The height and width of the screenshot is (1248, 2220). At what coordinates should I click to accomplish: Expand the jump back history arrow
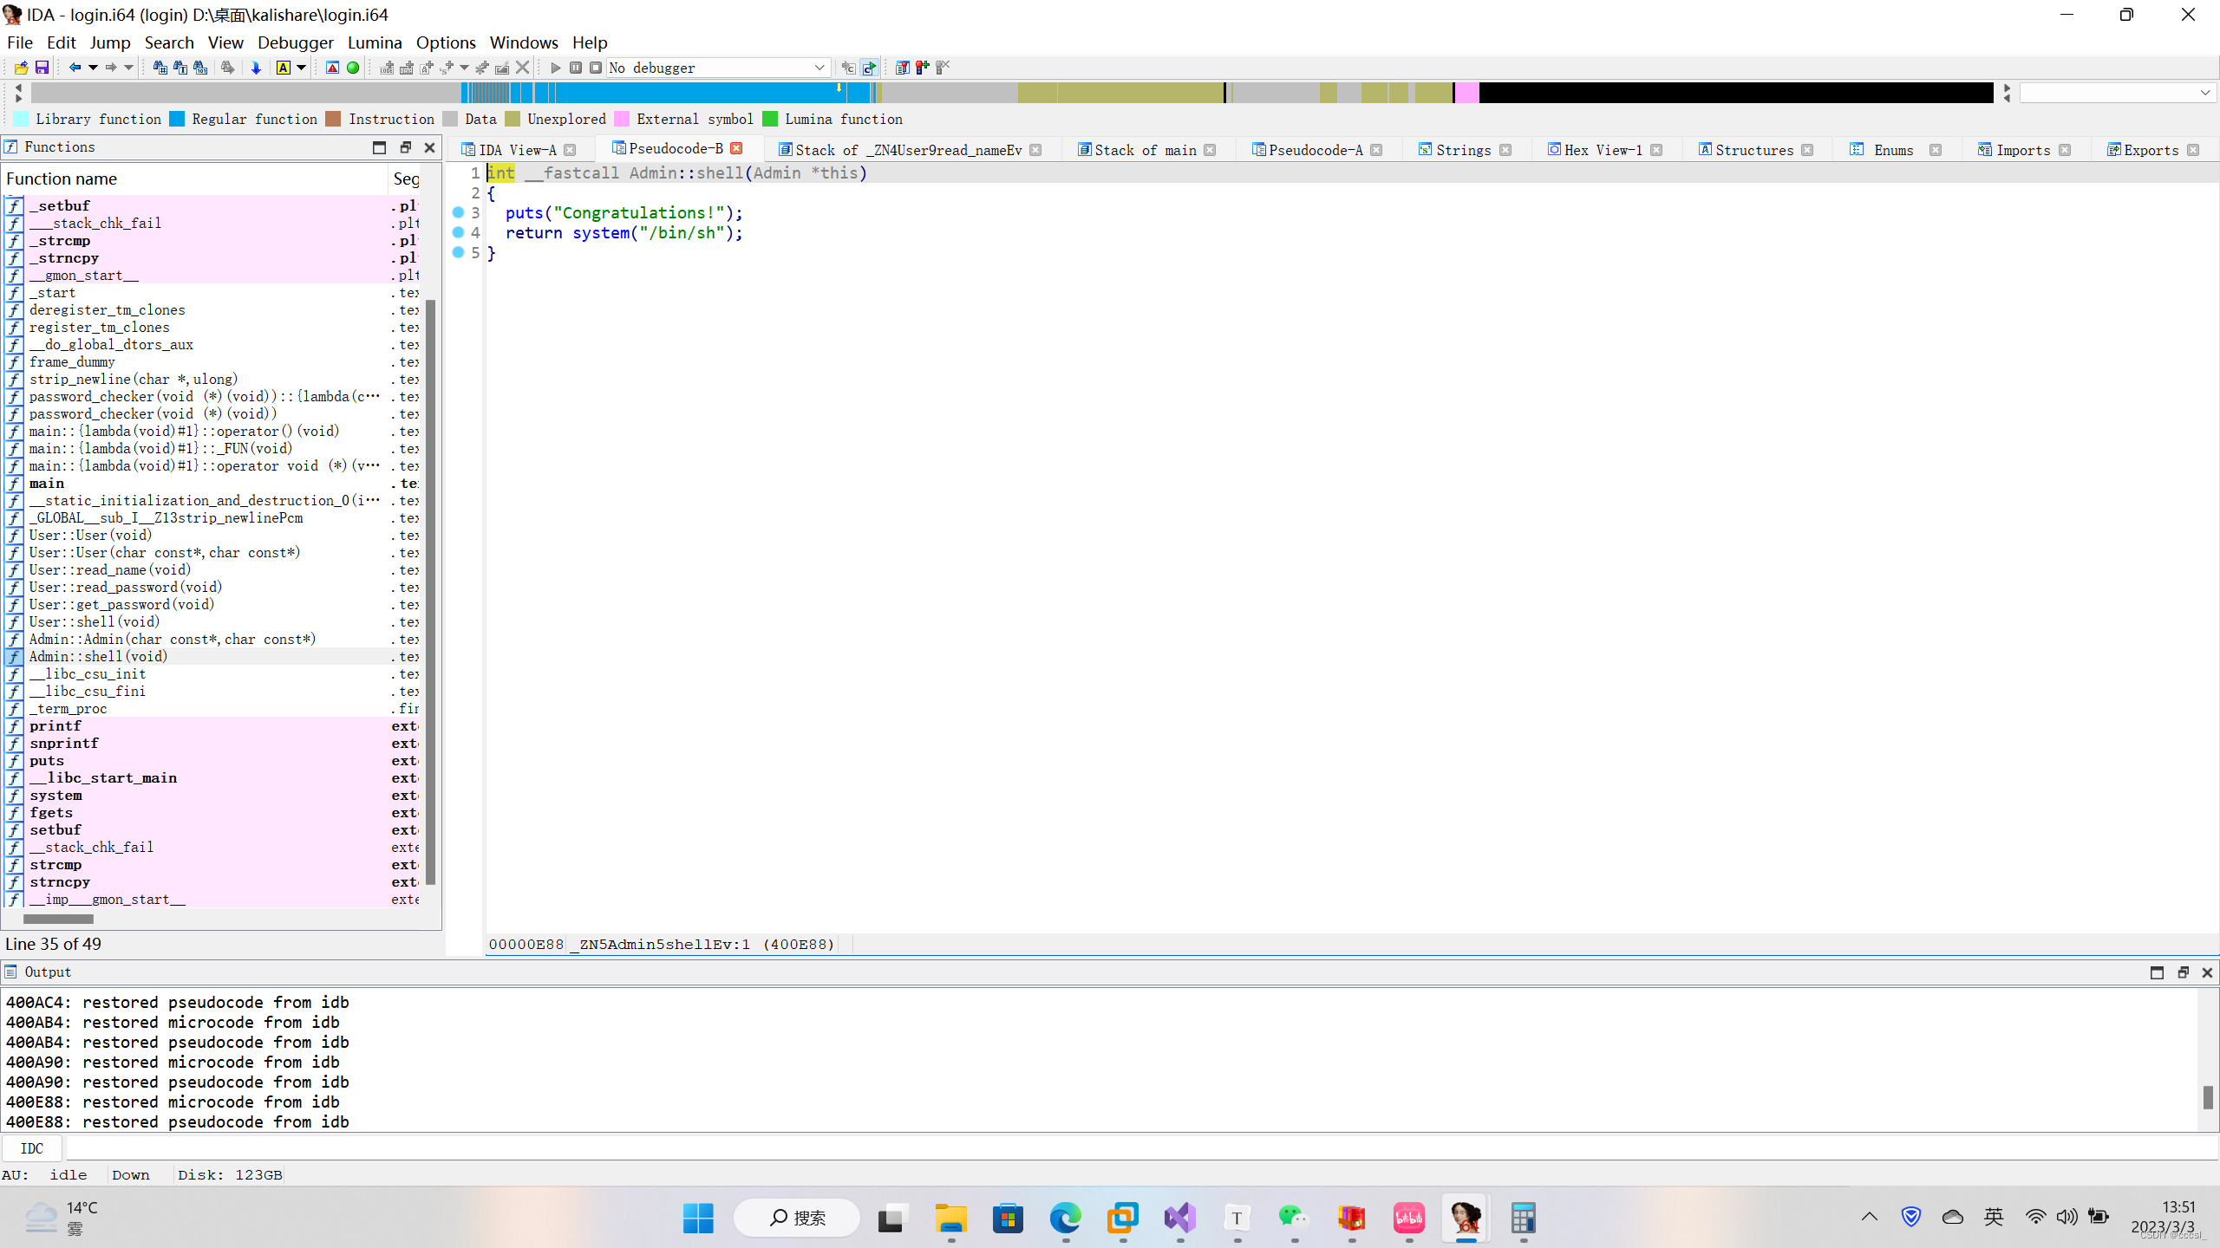pos(93,68)
